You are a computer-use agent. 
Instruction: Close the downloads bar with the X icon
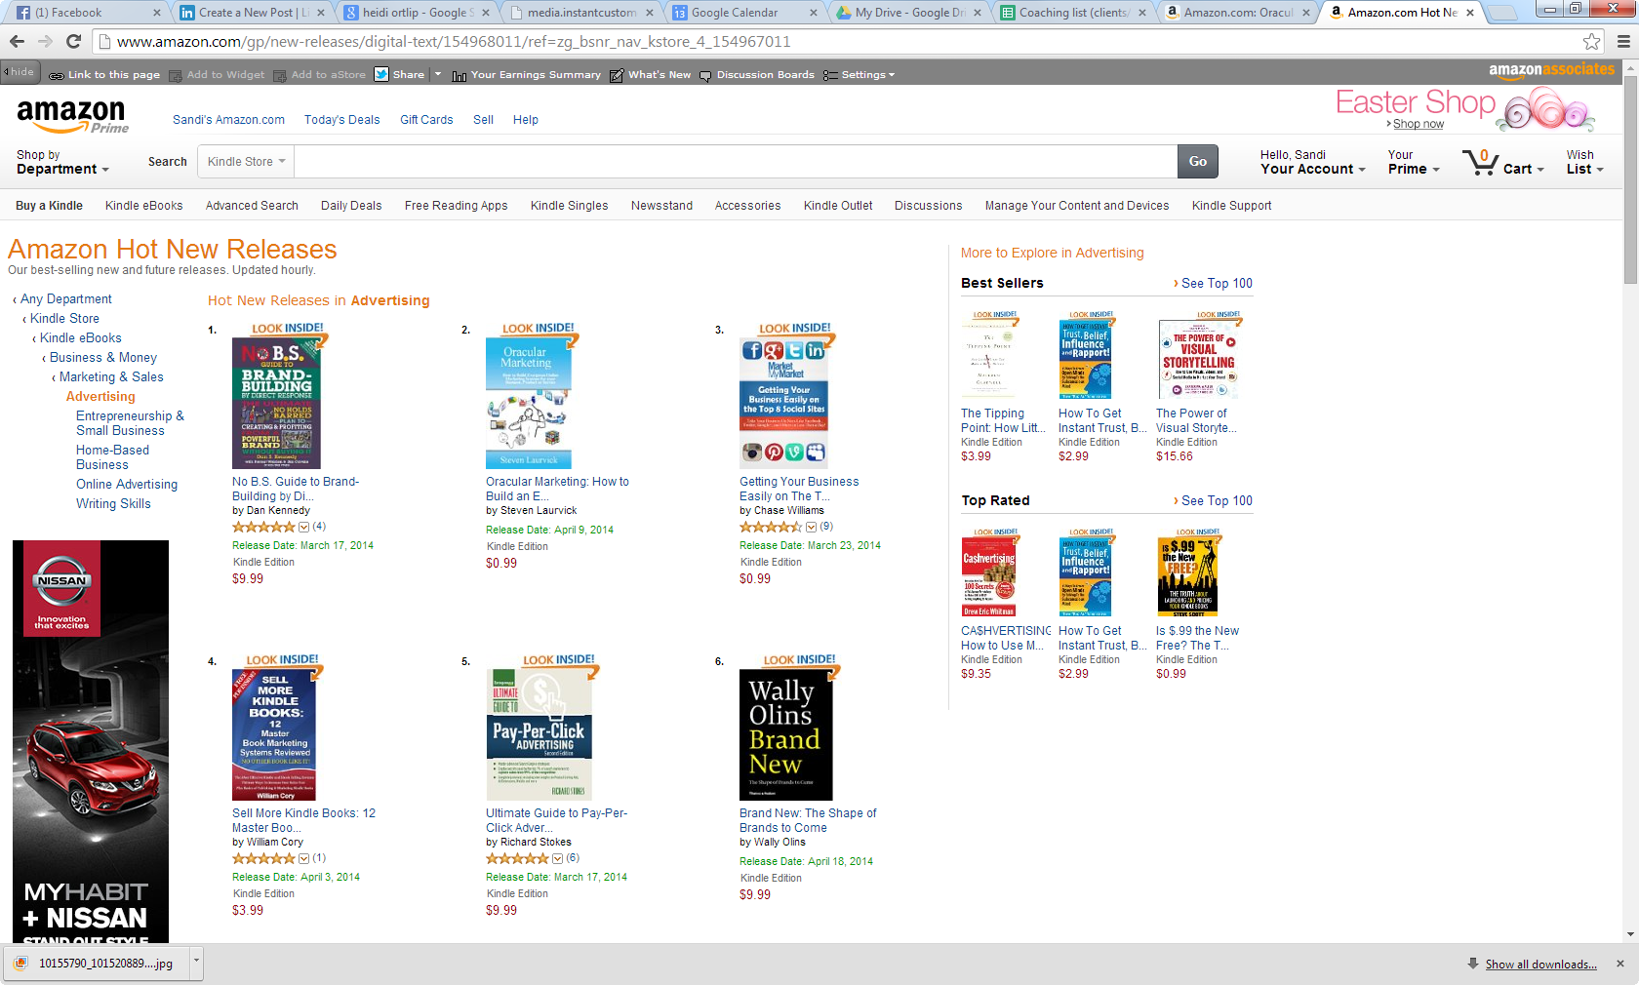coord(1620,964)
